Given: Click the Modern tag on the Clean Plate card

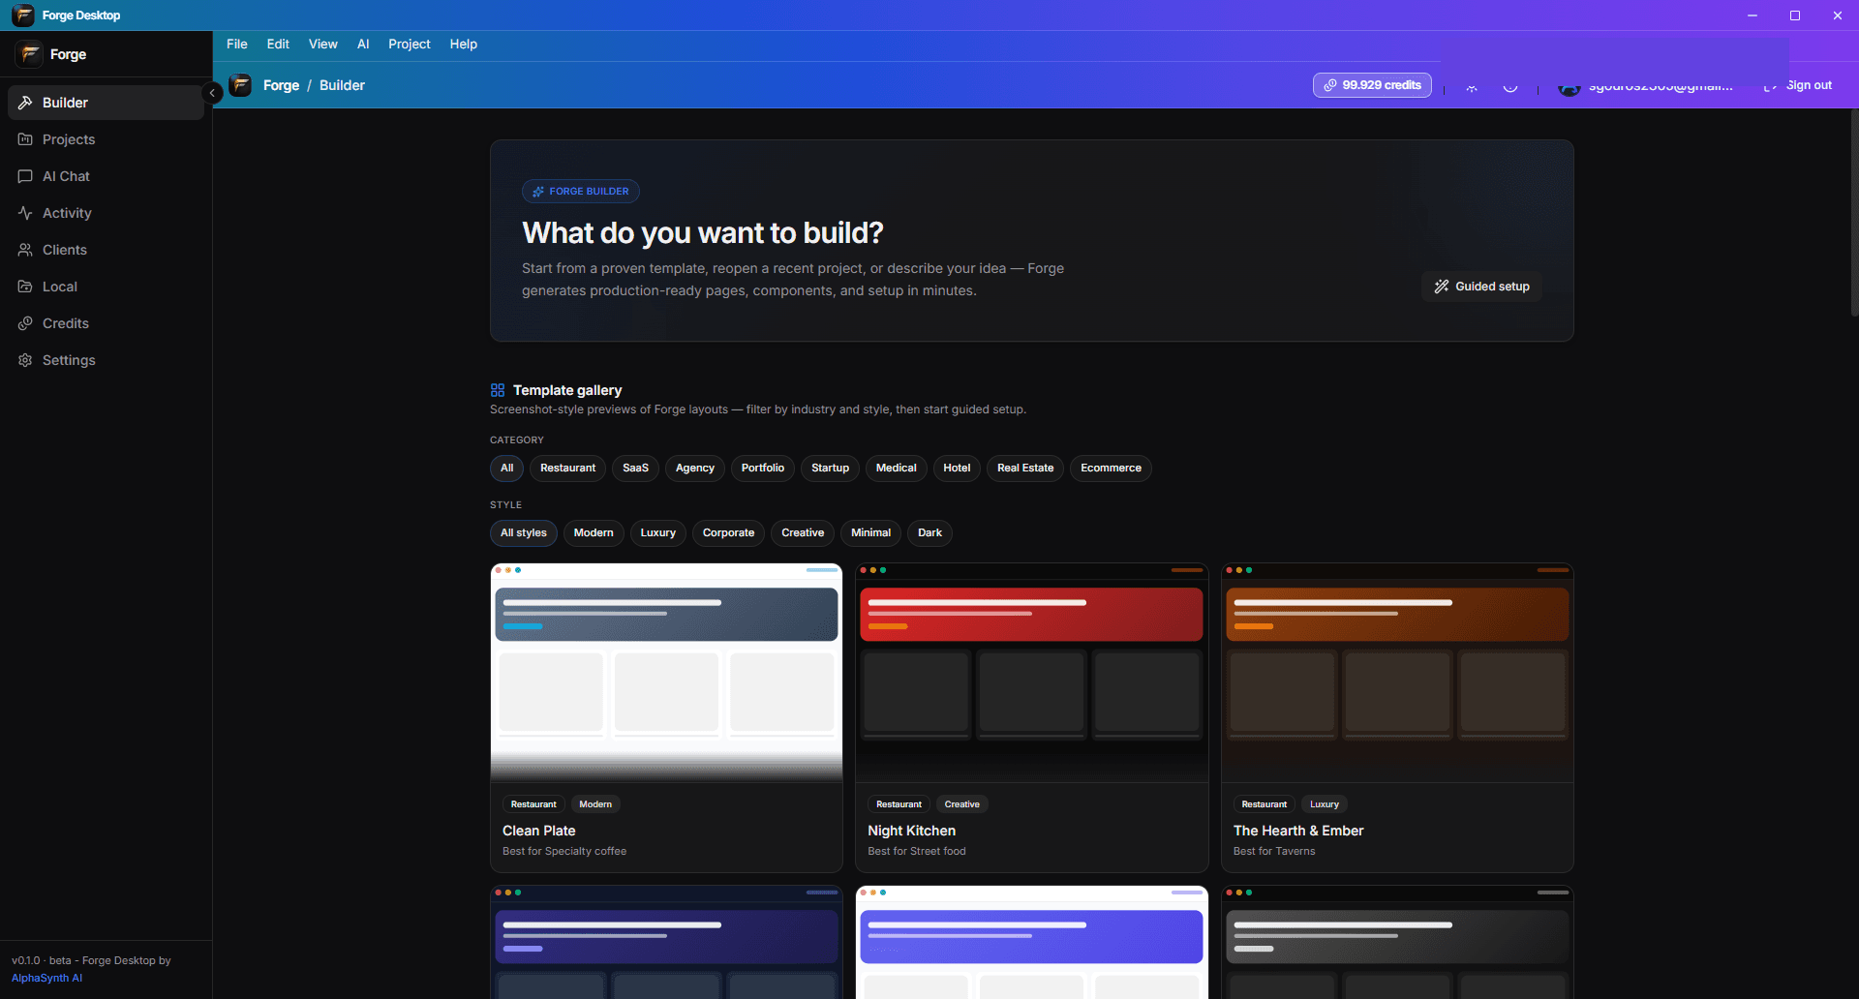Looking at the screenshot, I should (x=595, y=804).
